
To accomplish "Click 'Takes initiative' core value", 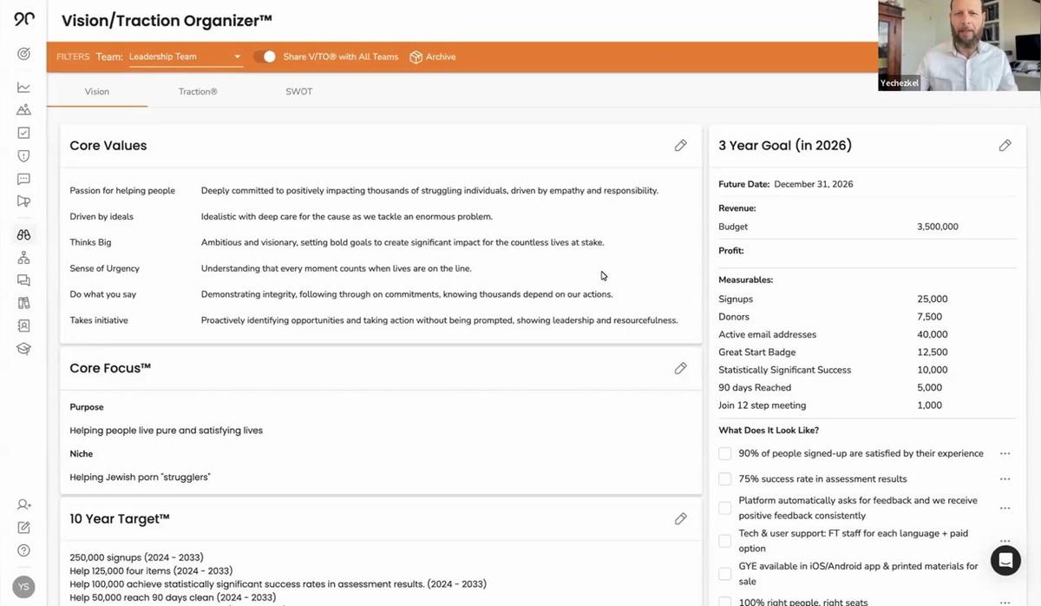I will 99,321.
